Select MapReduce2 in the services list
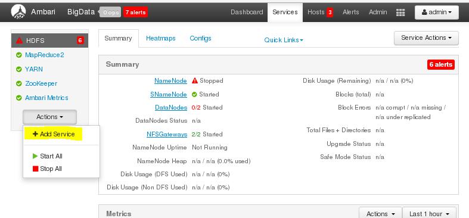This screenshot has width=469, height=218. pos(44,55)
